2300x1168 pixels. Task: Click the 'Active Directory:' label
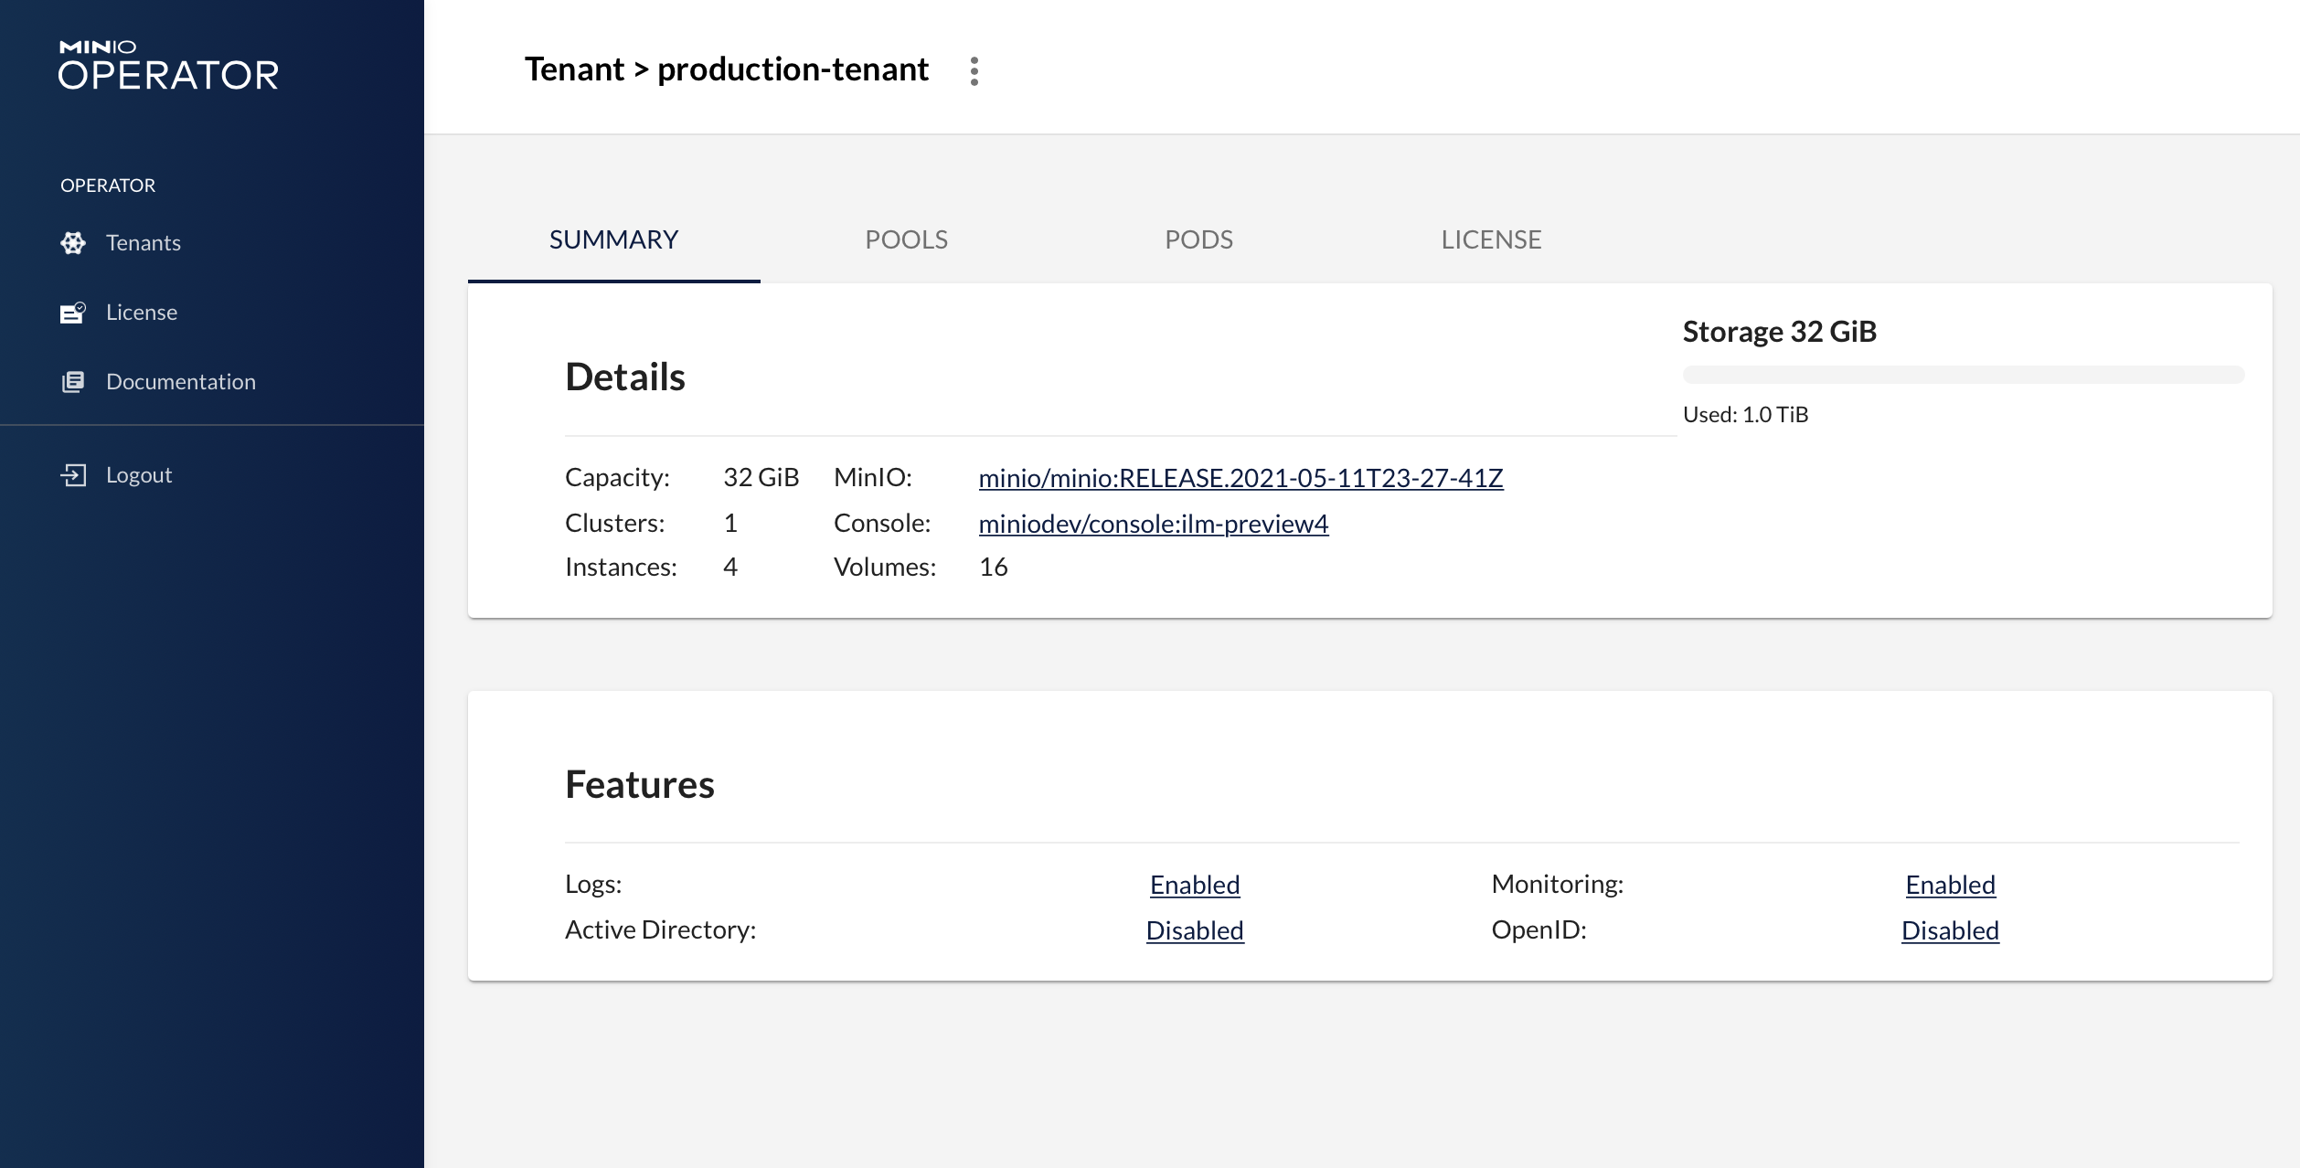click(661, 929)
